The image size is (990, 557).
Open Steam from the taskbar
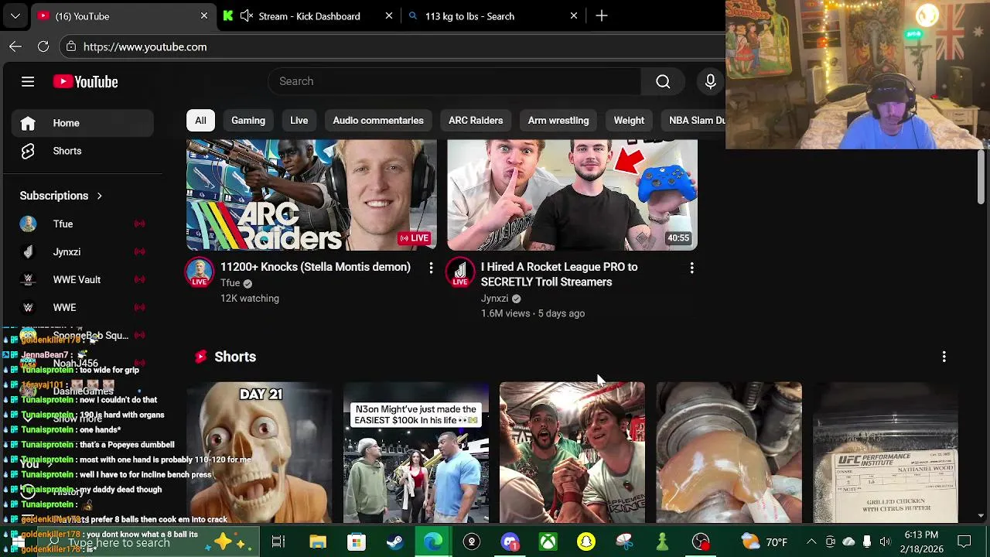coord(394,542)
